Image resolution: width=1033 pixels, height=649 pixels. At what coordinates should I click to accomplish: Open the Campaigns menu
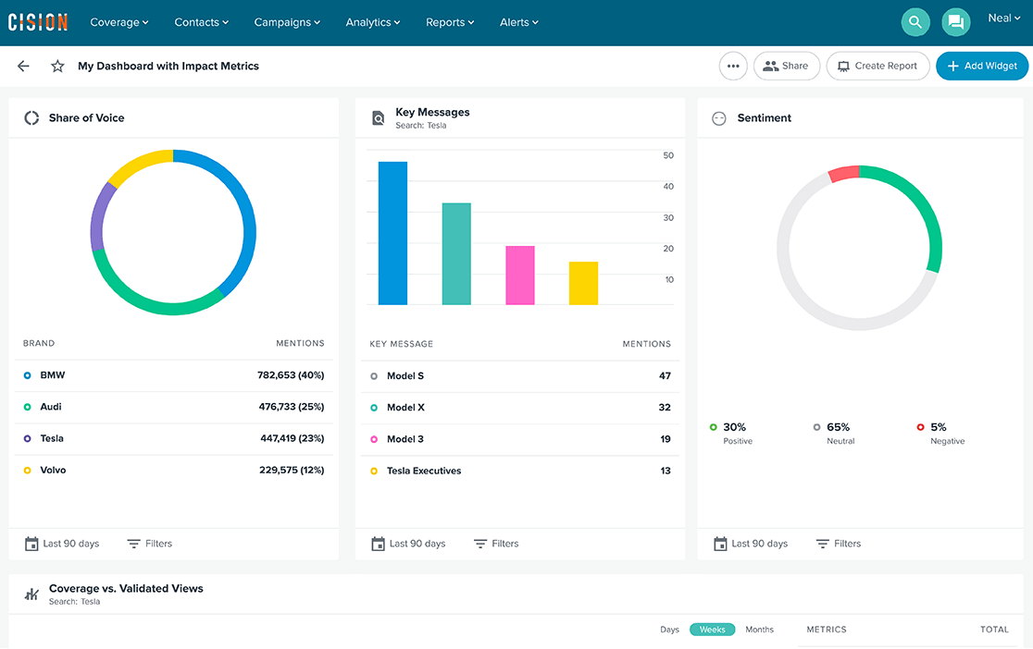coord(287,22)
